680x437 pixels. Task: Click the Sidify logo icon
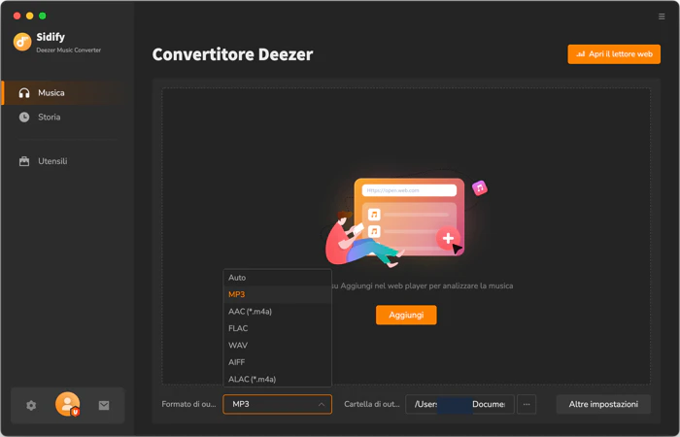(x=22, y=42)
